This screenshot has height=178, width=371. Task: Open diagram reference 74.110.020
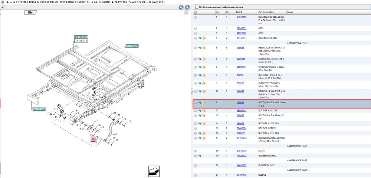81,37
